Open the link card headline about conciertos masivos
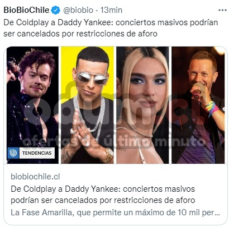The image size is (229, 231). 103,195
